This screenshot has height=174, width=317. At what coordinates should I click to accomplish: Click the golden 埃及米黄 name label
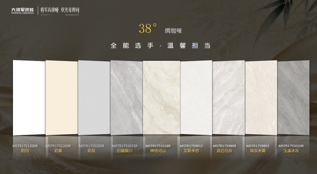pyautogui.click(x=258, y=151)
